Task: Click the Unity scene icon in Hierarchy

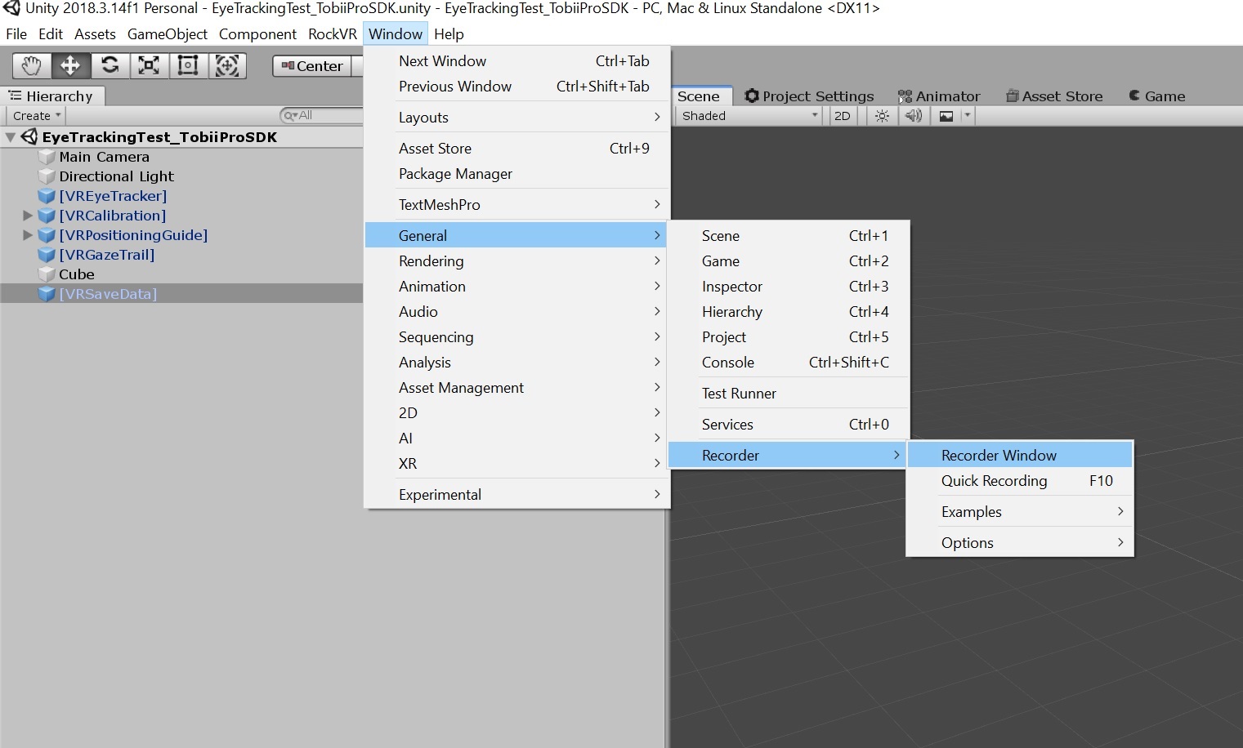Action: click(x=29, y=137)
